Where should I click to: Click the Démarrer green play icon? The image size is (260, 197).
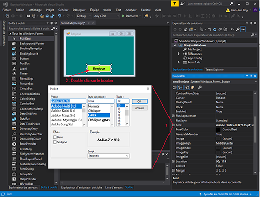[x=123, y=16]
